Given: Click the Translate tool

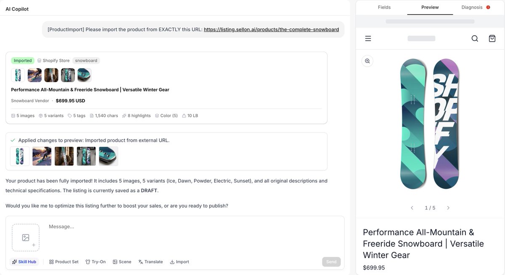Looking at the screenshot, I should pos(151,262).
